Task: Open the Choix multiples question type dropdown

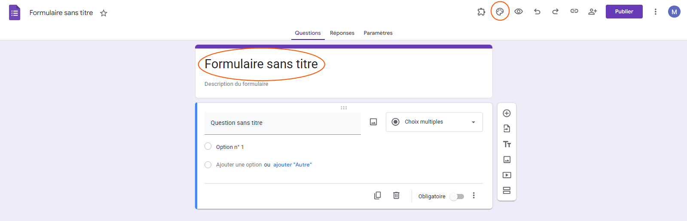Action: tap(434, 122)
